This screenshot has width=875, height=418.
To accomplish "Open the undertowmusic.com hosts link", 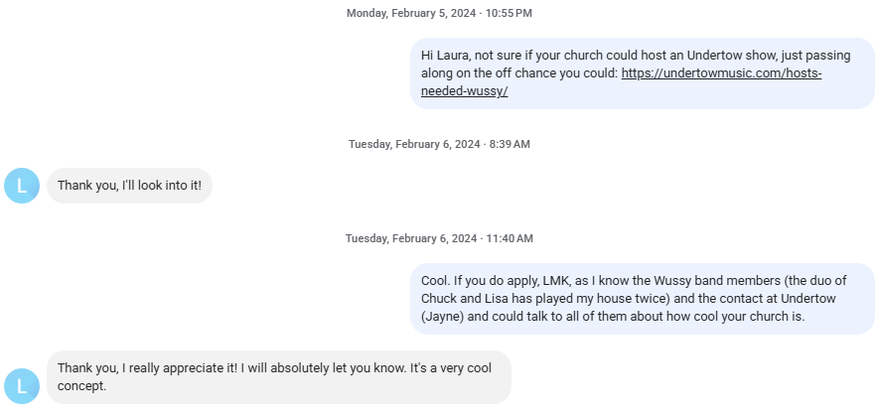I will (x=721, y=72).
